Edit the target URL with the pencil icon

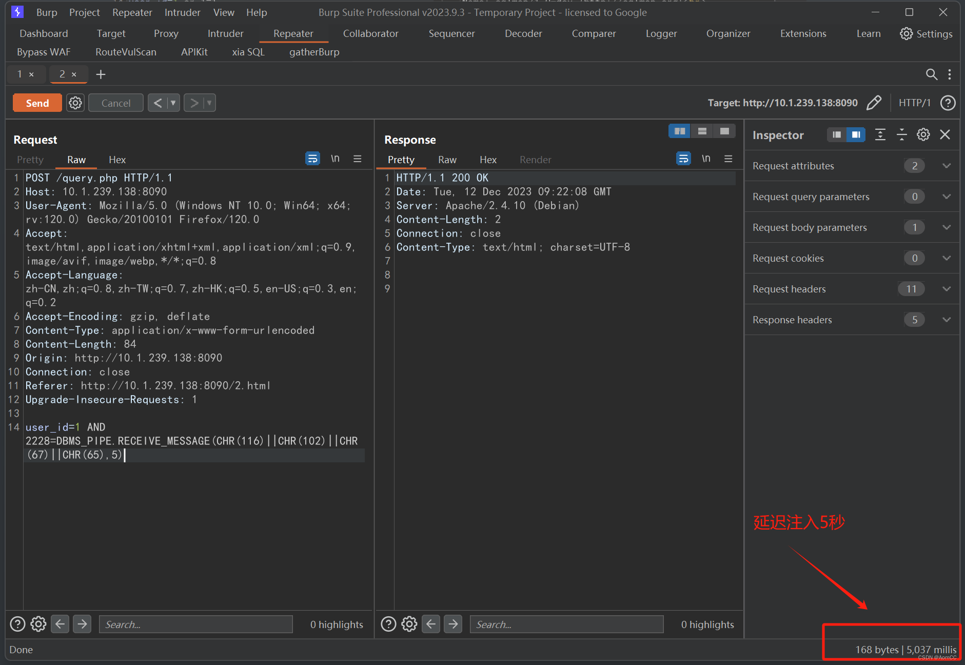click(874, 103)
